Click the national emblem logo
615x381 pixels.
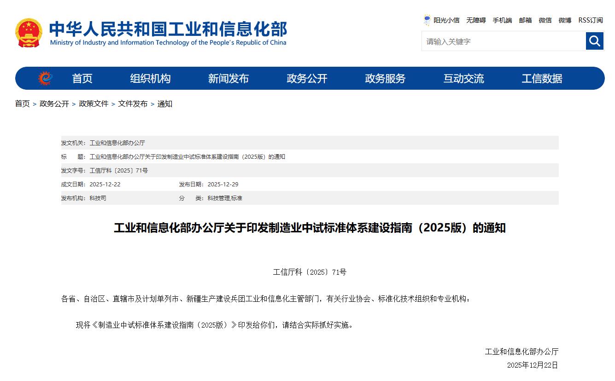click(x=29, y=33)
